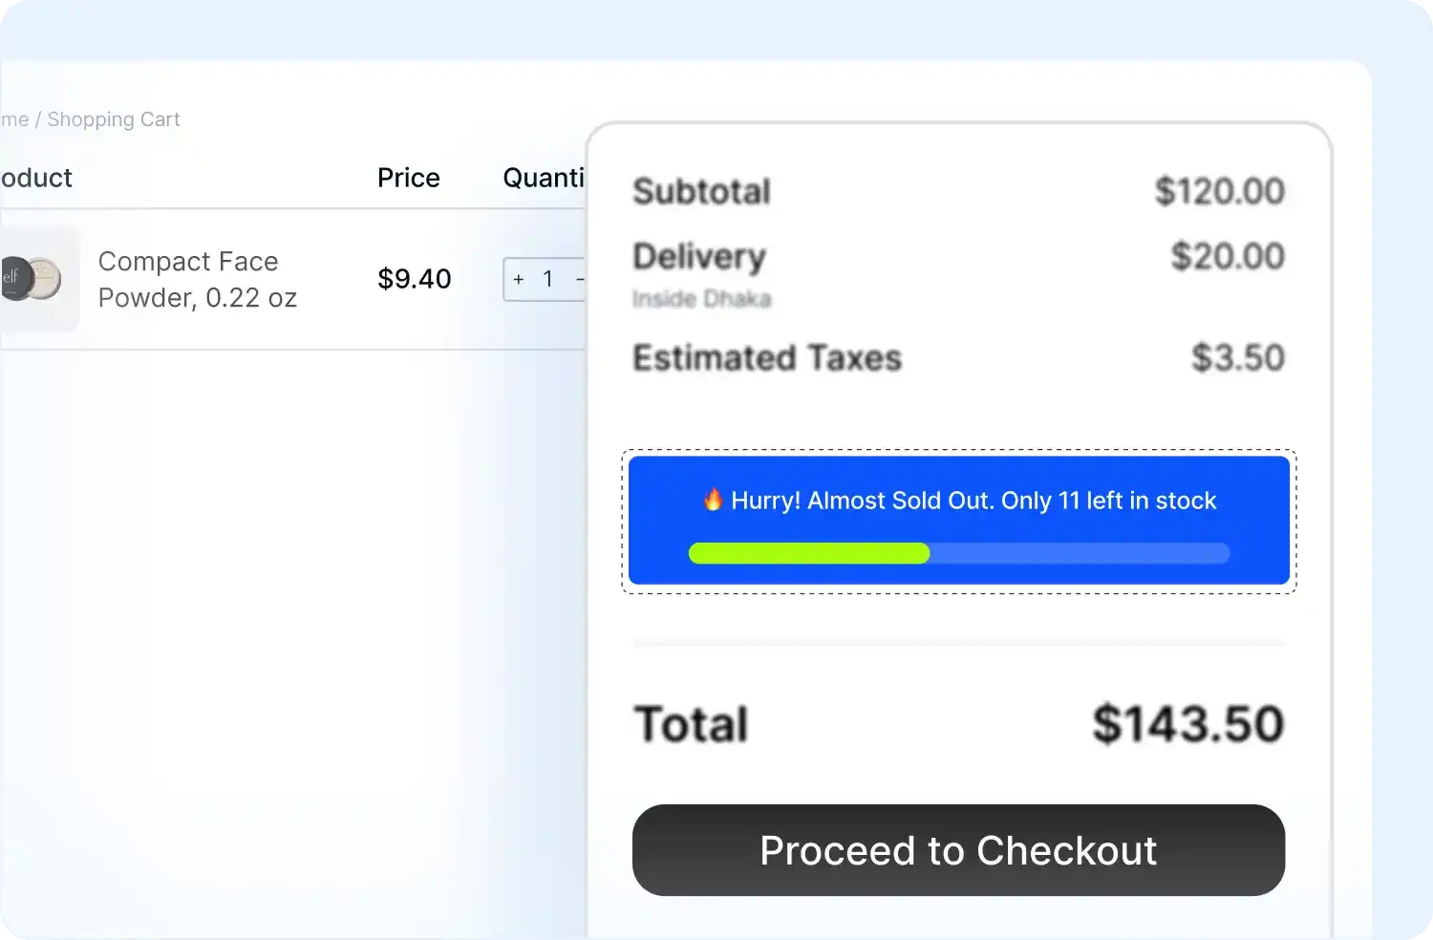
Task: Click the $9.40 product price
Action: [414, 279]
